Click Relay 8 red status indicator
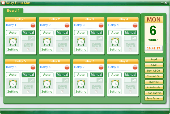 coord(135,67)
